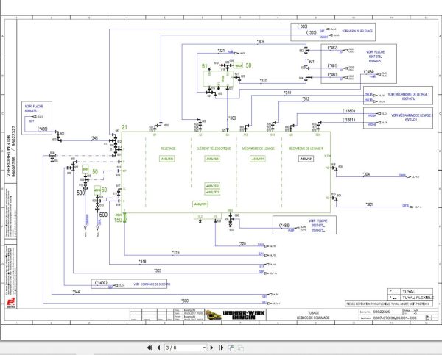The image size is (442, 355).
Task: Click the pipe label *310
Action: coord(263,81)
